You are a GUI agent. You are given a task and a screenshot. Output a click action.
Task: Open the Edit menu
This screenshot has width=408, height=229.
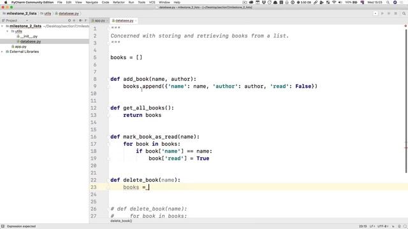click(69, 3)
